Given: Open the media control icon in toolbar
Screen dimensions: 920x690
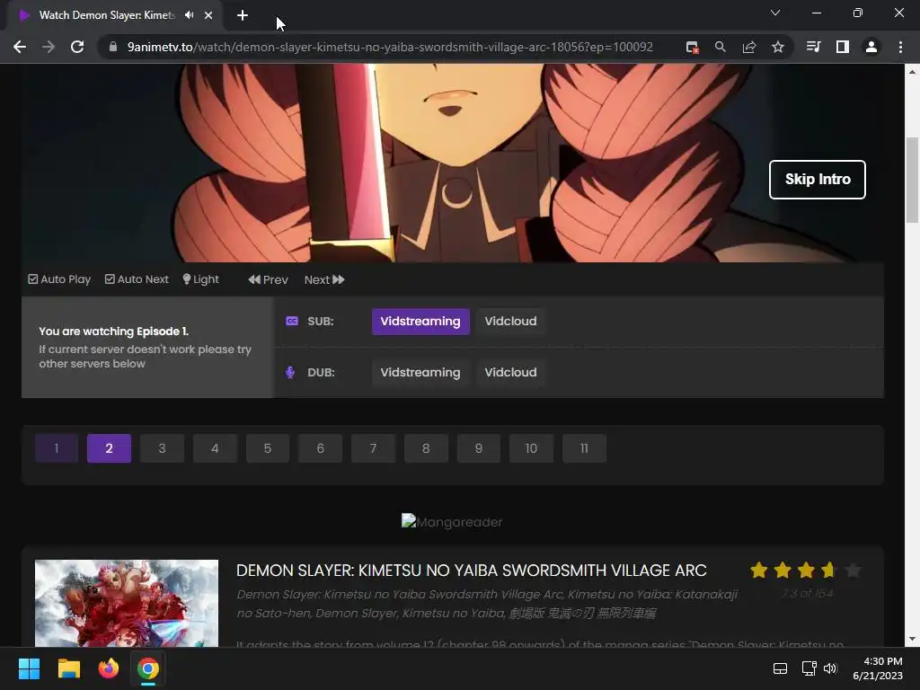Looking at the screenshot, I should pyautogui.click(x=813, y=47).
